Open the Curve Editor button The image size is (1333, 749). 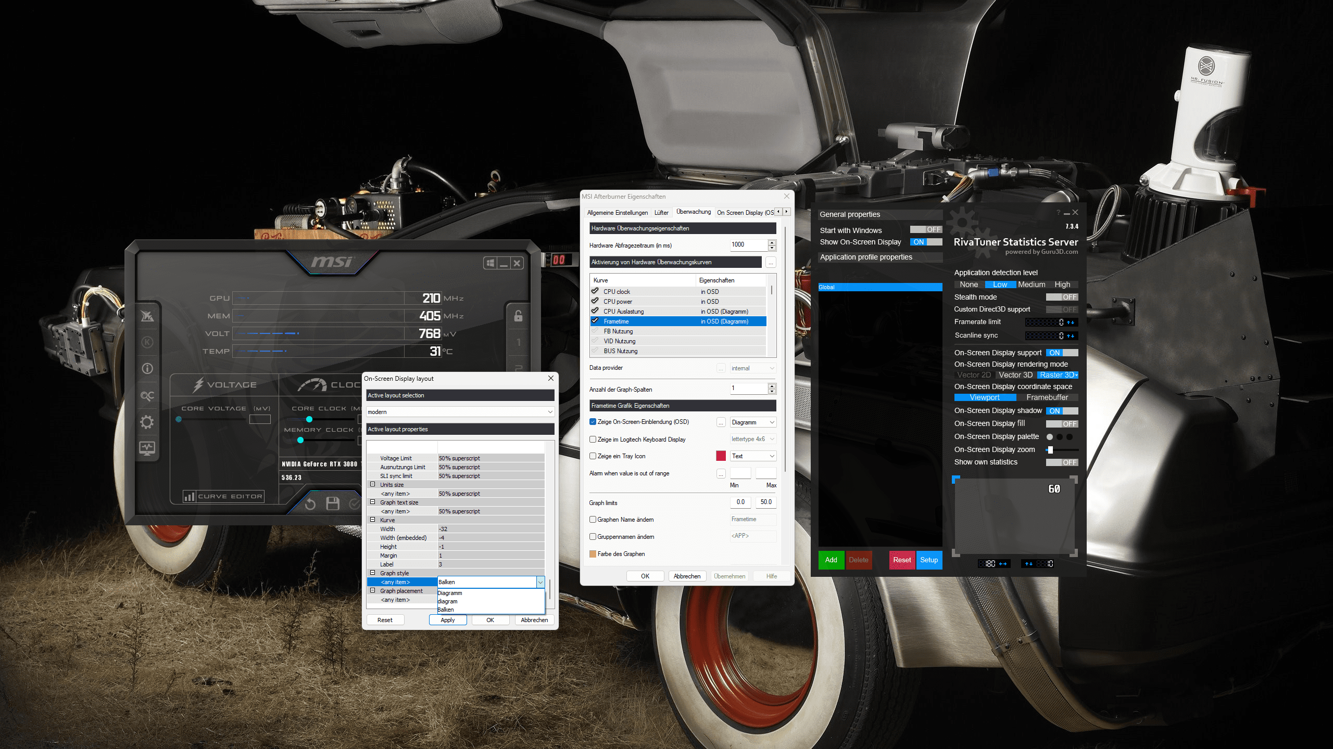click(223, 496)
